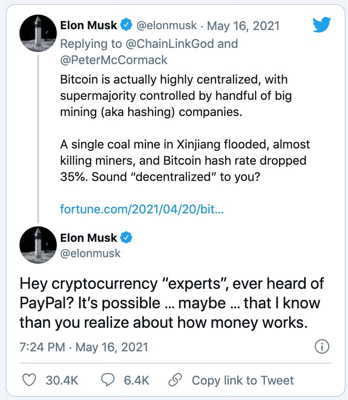Select the Elon Musk display name
Screen dimensions: 348x400
pyautogui.click(x=89, y=25)
